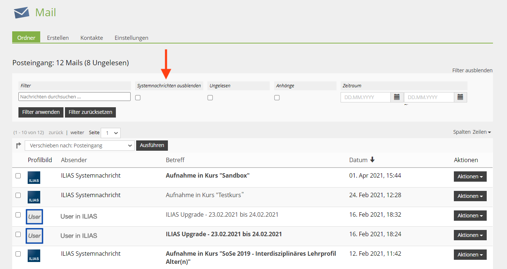Click User avatar of 18:24 ILIAS Upgrade mail
This screenshot has height=269, width=507.
34,236
